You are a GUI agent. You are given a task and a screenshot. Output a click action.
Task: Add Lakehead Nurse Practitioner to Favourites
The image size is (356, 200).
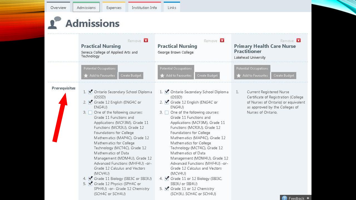(252, 76)
